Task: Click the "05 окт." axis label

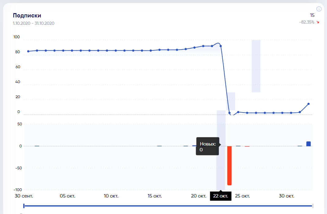Action: pos(68,196)
